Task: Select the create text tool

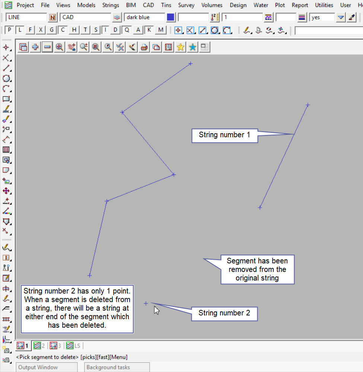Action: pyautogui.click(x=6, y=110)
